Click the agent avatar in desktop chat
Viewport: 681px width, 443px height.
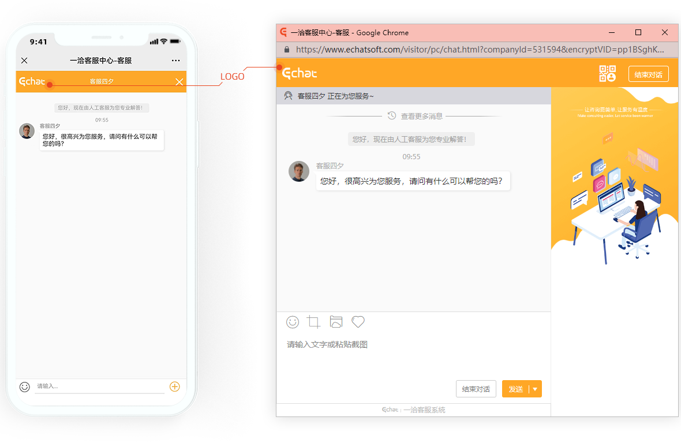[299, 171]
